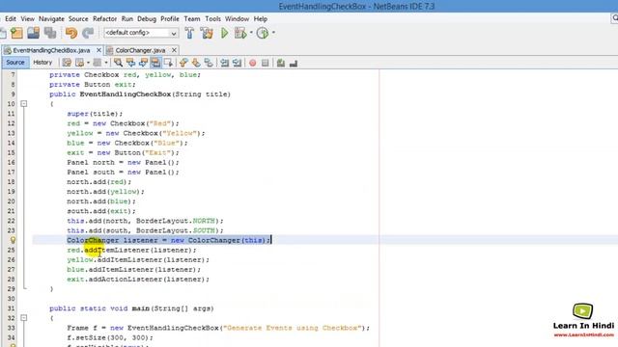618x347 pixels.
Task: Go to Previous Bookmark icon
Action: [183, 63]
